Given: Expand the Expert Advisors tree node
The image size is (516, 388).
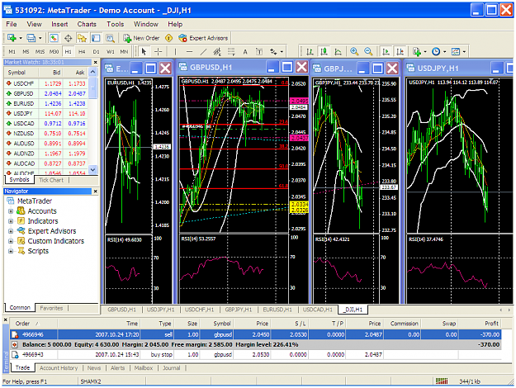Looking at the screenshot, I should pos(11,231).
